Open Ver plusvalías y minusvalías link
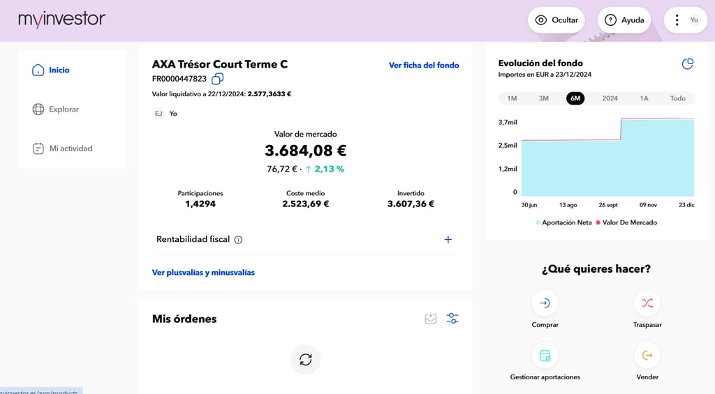This screenshot has height=394, width=715. pyautogui.click(x=203, y=273)
